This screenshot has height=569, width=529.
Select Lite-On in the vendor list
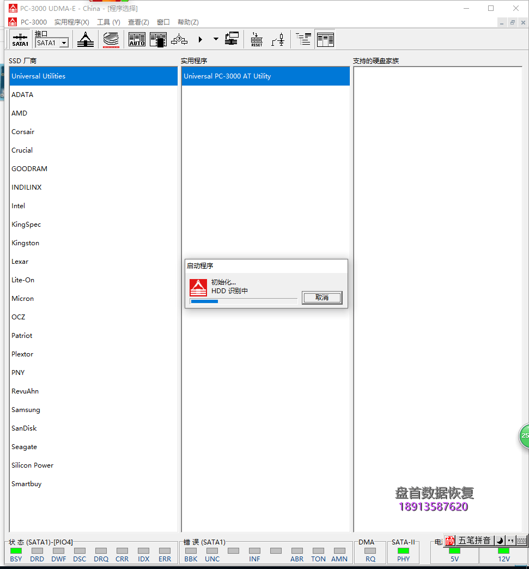pos(94,280)
